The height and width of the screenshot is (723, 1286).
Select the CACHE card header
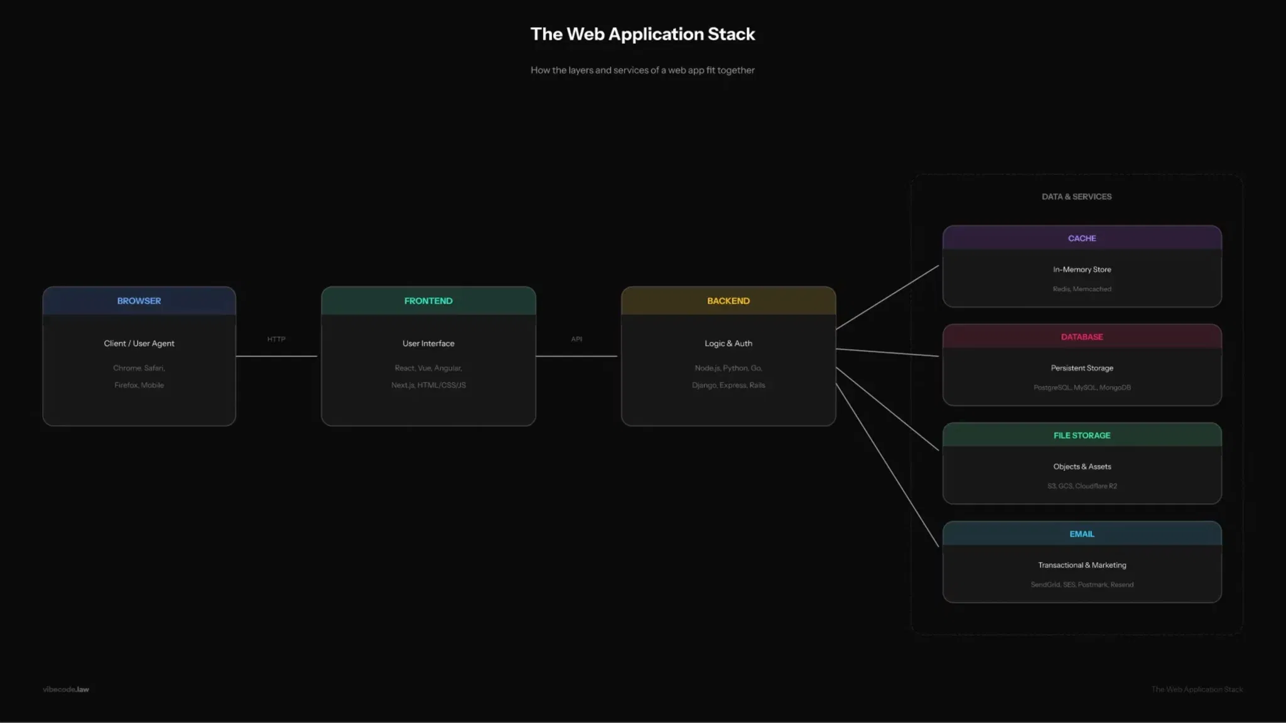tap(1081, 238)
